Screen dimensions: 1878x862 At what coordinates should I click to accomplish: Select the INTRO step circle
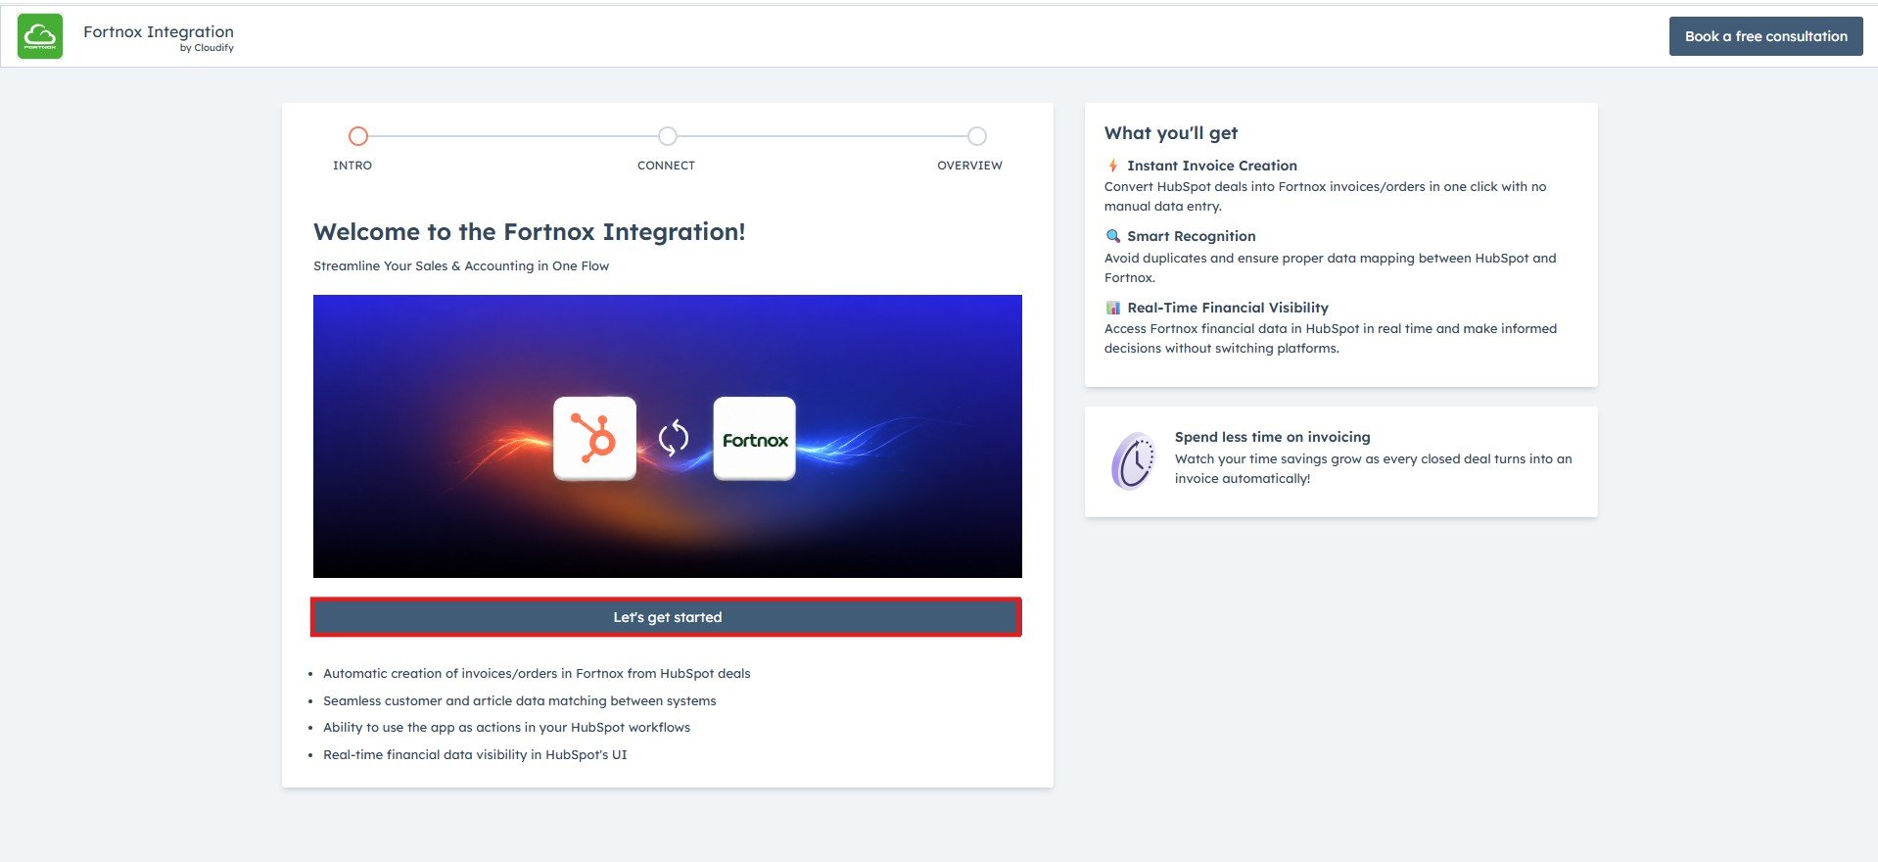click(358, 136)
